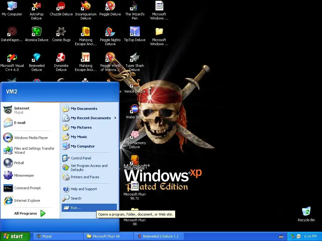Switch to Mypal taskbar button

pyautogui.click(x=58, y=236)
